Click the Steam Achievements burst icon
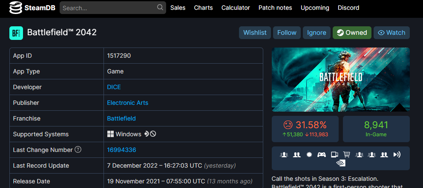Screen dimensions: 423x188 click(309, 154)
